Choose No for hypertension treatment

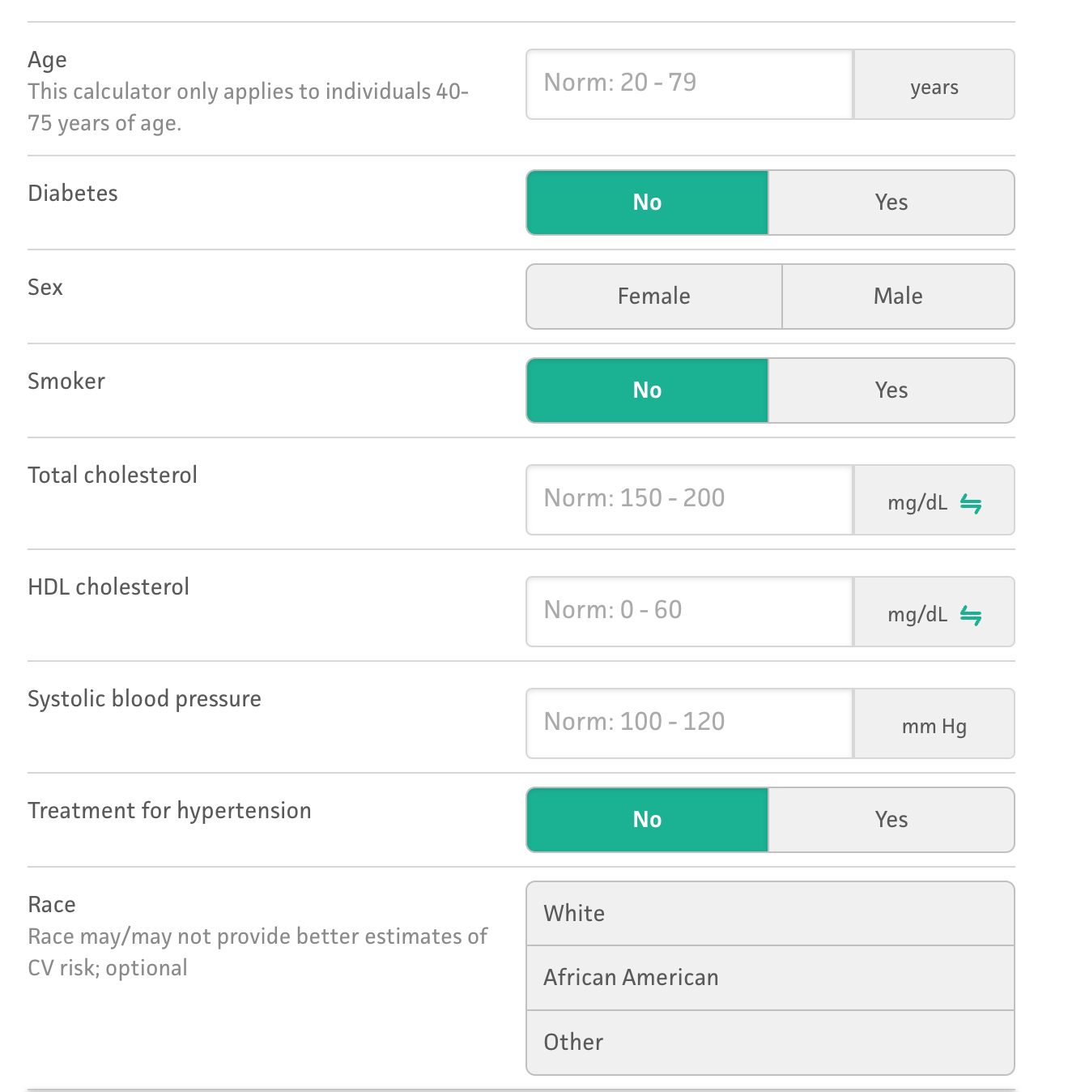pos(647,820)
